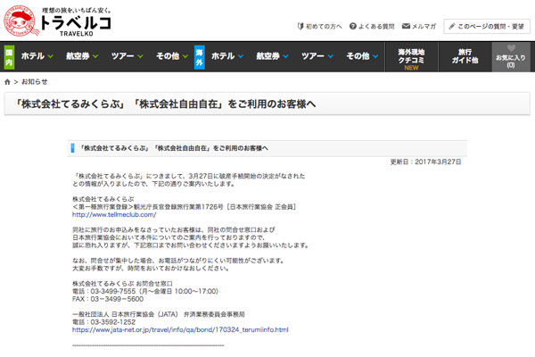The image size is (535, 357).
Task: Expand the green arrow next to domestic ホテル
Action: point(51,56)
